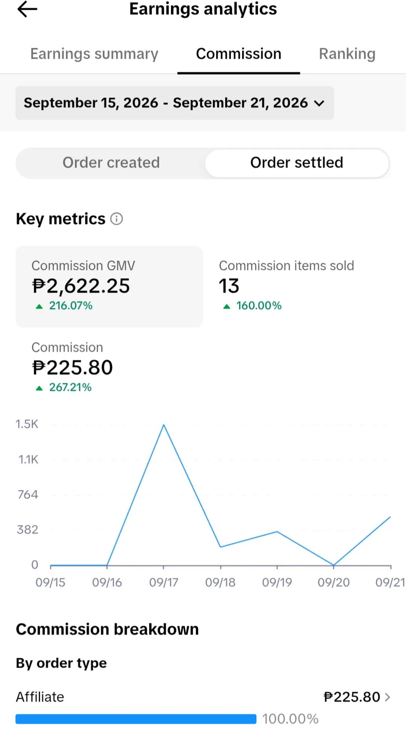The width and height of the screenshot is (406, 755).
Task: Select Order settled toggle option
Action: pyautogui.click(x=297, y=163)
